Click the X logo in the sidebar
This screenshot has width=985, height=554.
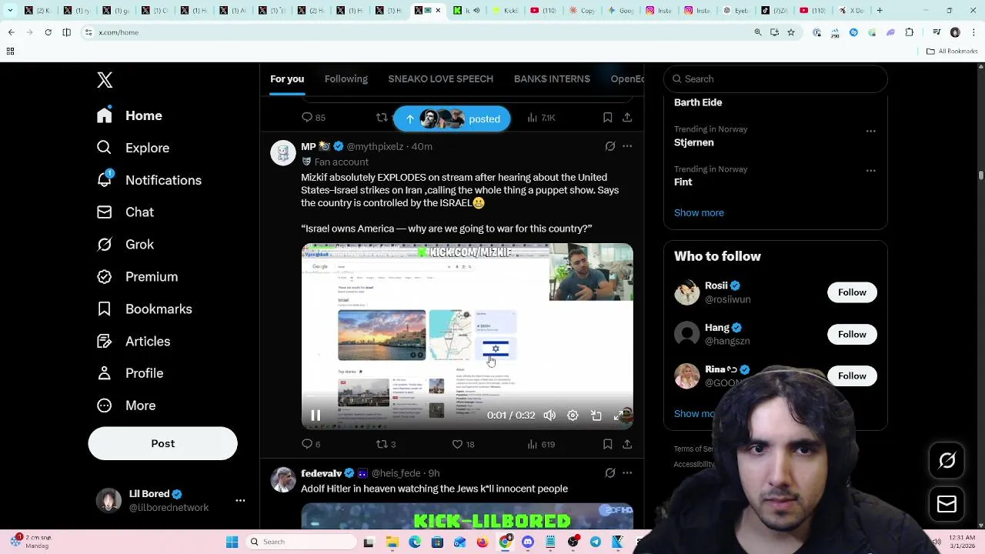click(x=105, y=80)
